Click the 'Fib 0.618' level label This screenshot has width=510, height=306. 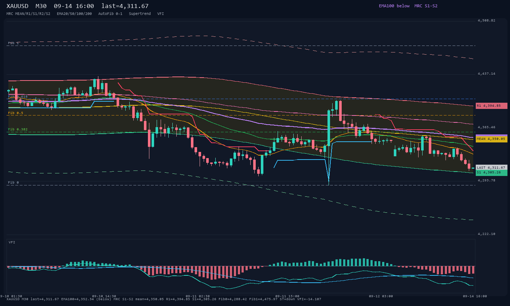(x=18, y=97)
